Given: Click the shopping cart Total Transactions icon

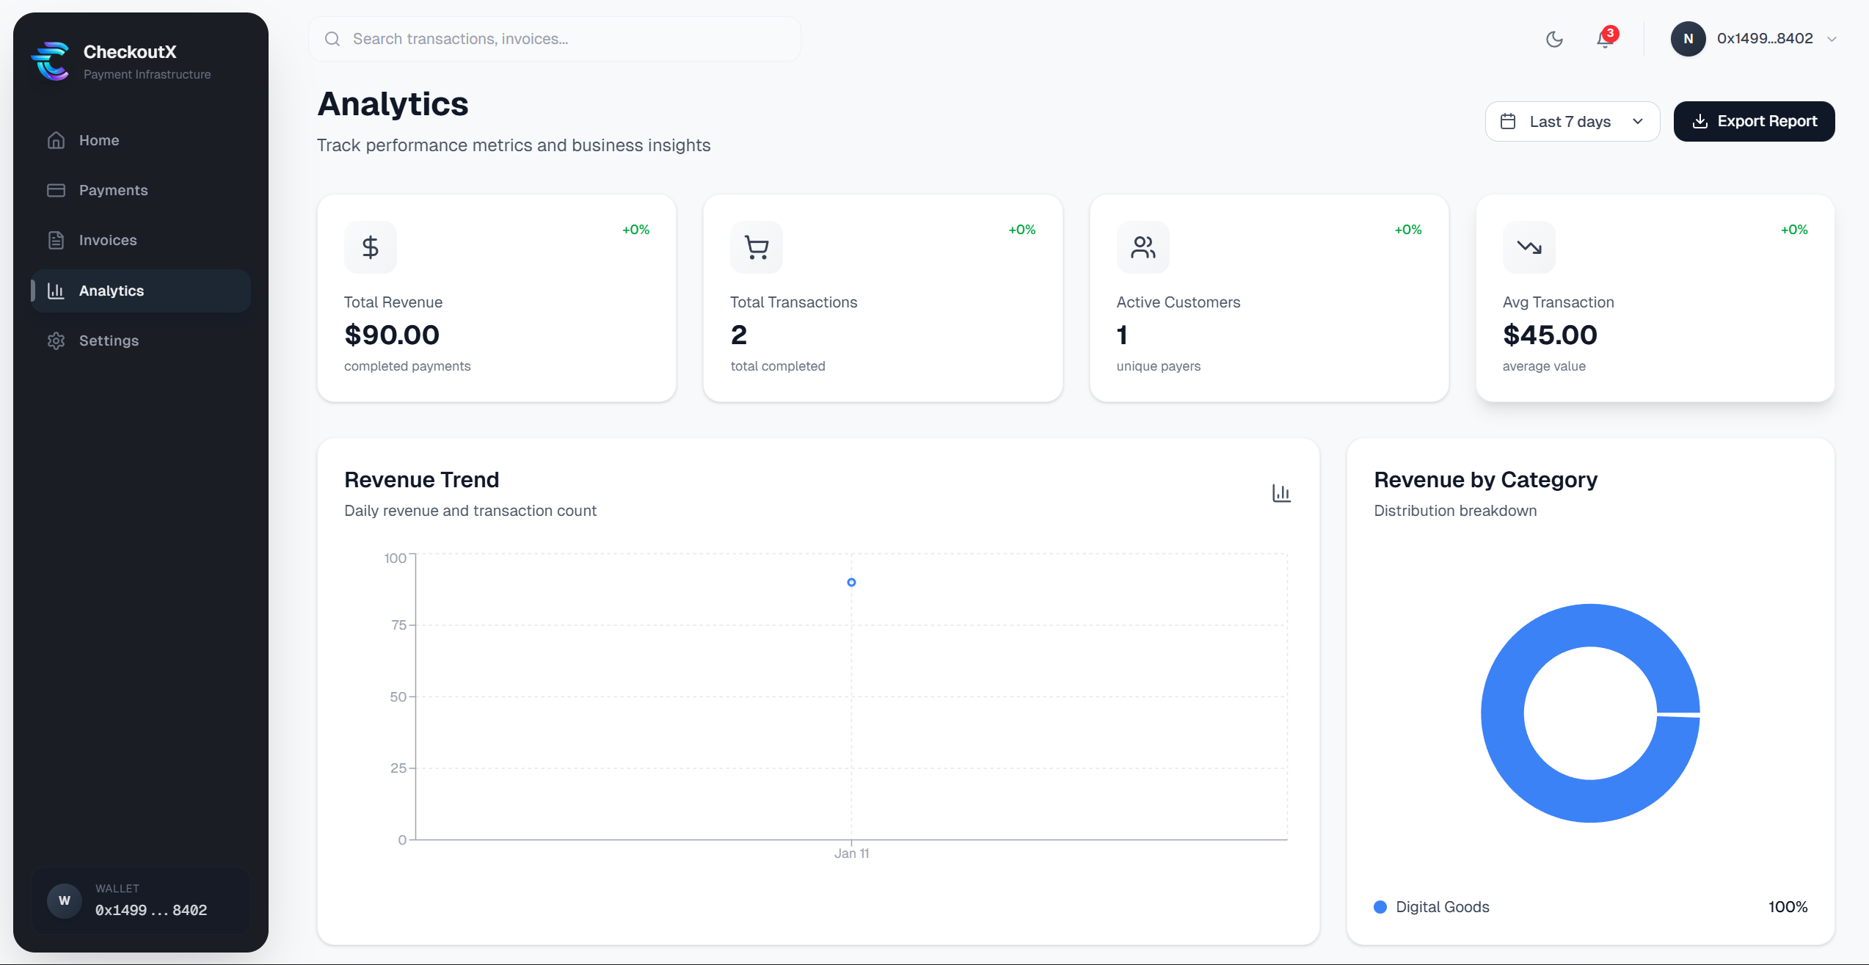Looking at the screenshot, I should click(757, 247).
